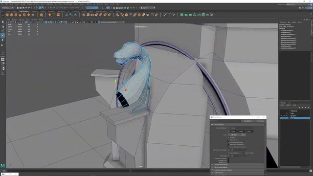Select the greybox layer row
The width and height of the screenshot is (313, 176).
[x=295, y=116]
